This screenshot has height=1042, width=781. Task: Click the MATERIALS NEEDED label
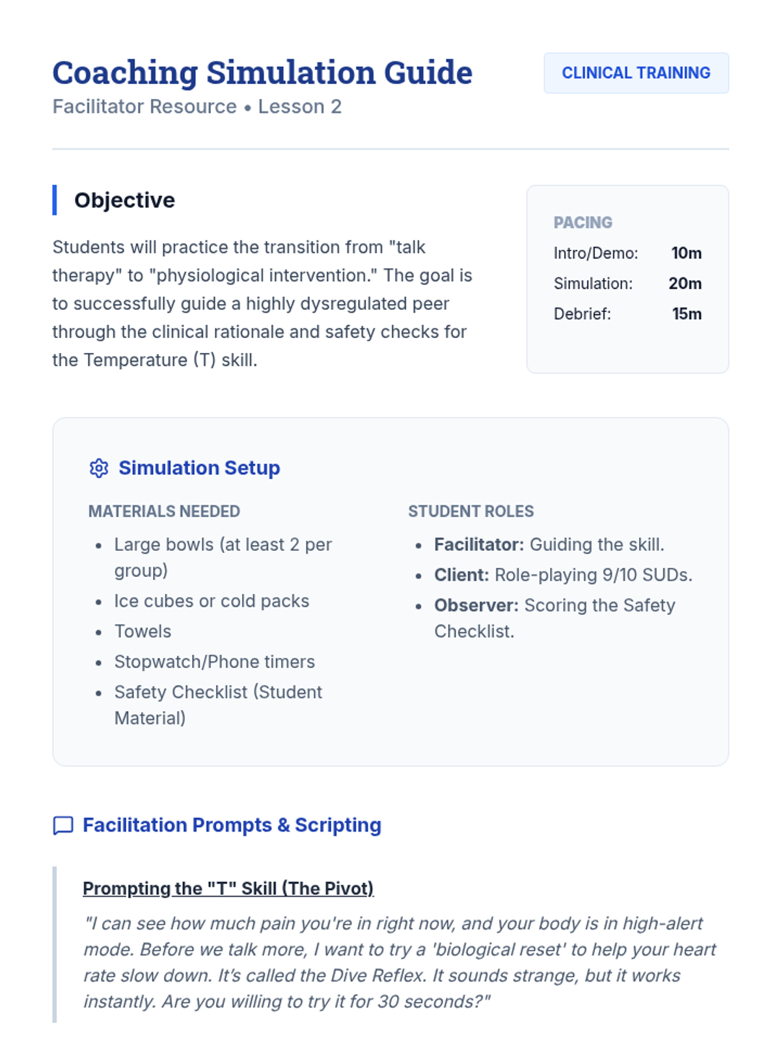(164, 511)
